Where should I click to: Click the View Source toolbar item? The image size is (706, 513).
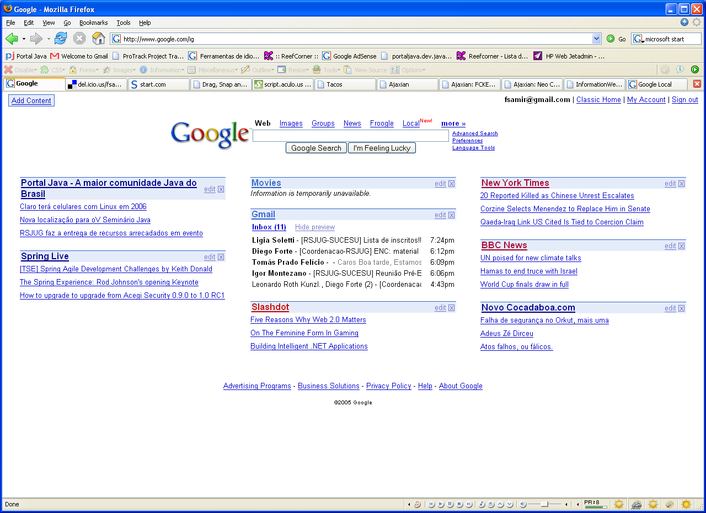(x=365, y=70)
